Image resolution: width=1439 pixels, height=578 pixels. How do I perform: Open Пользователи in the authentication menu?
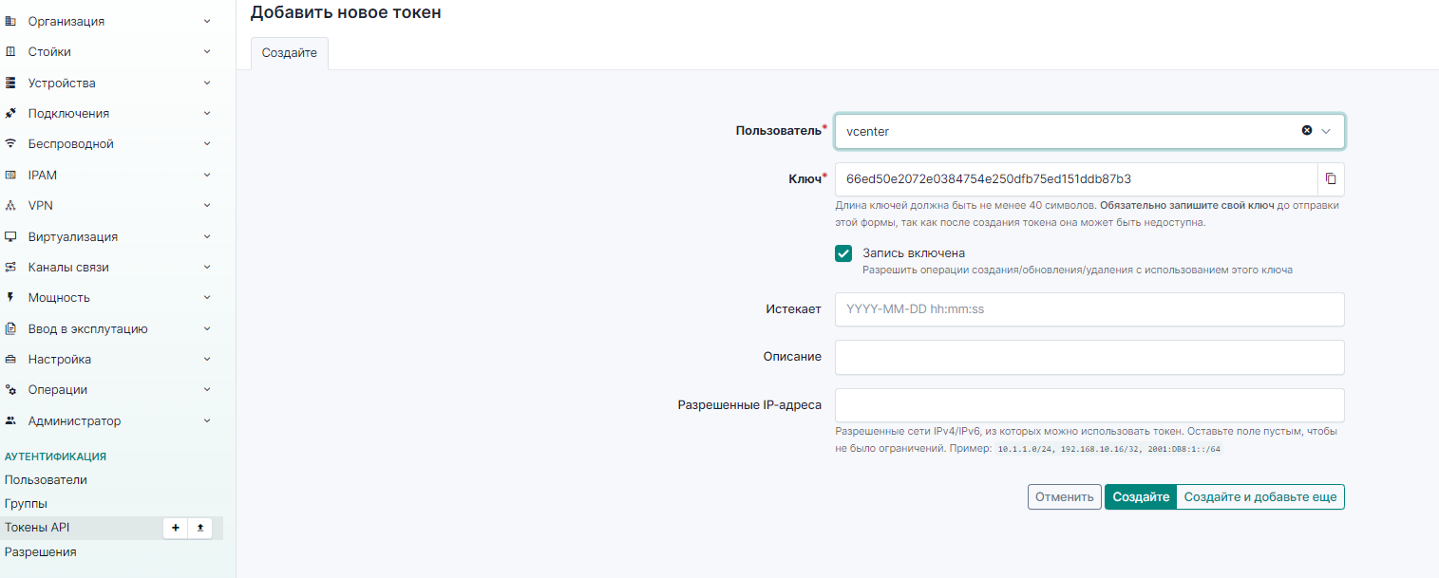[46, 480]
